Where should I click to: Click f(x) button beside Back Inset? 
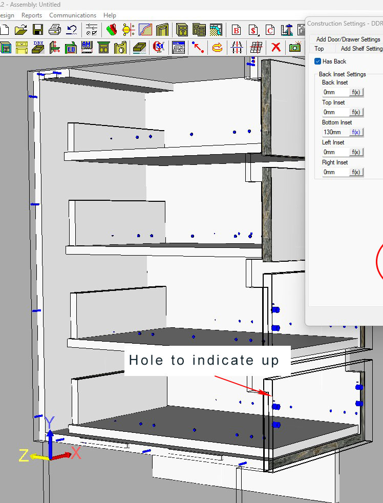356,92
